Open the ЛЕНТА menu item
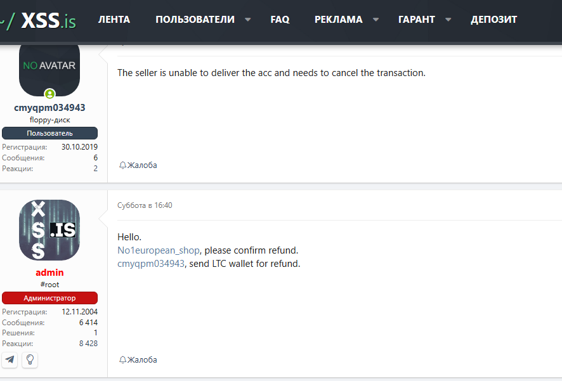The image size is (562, 381). [114, 20]
